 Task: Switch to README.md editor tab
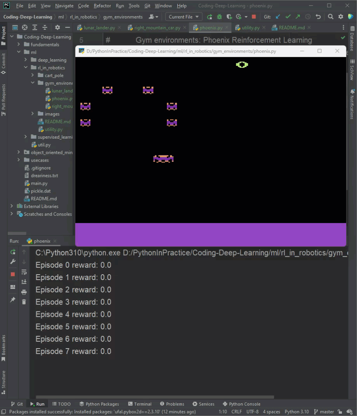291,28
